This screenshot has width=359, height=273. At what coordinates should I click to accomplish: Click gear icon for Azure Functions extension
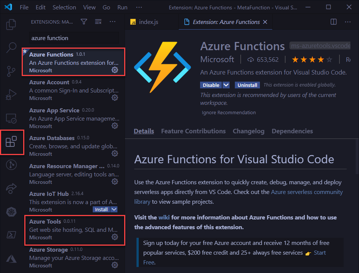[115, 70]
